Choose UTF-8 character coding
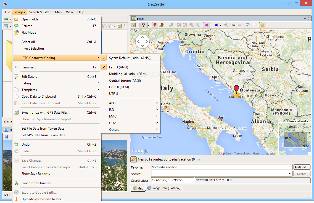 tap(130, 94)
